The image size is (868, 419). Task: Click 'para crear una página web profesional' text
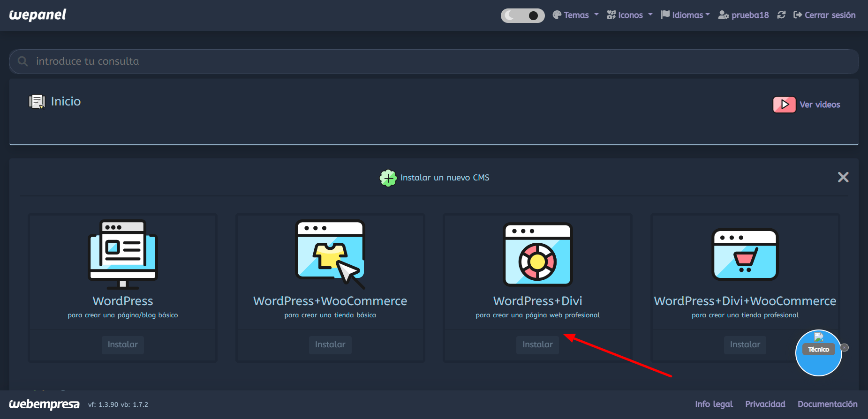[x=538, y=315]
